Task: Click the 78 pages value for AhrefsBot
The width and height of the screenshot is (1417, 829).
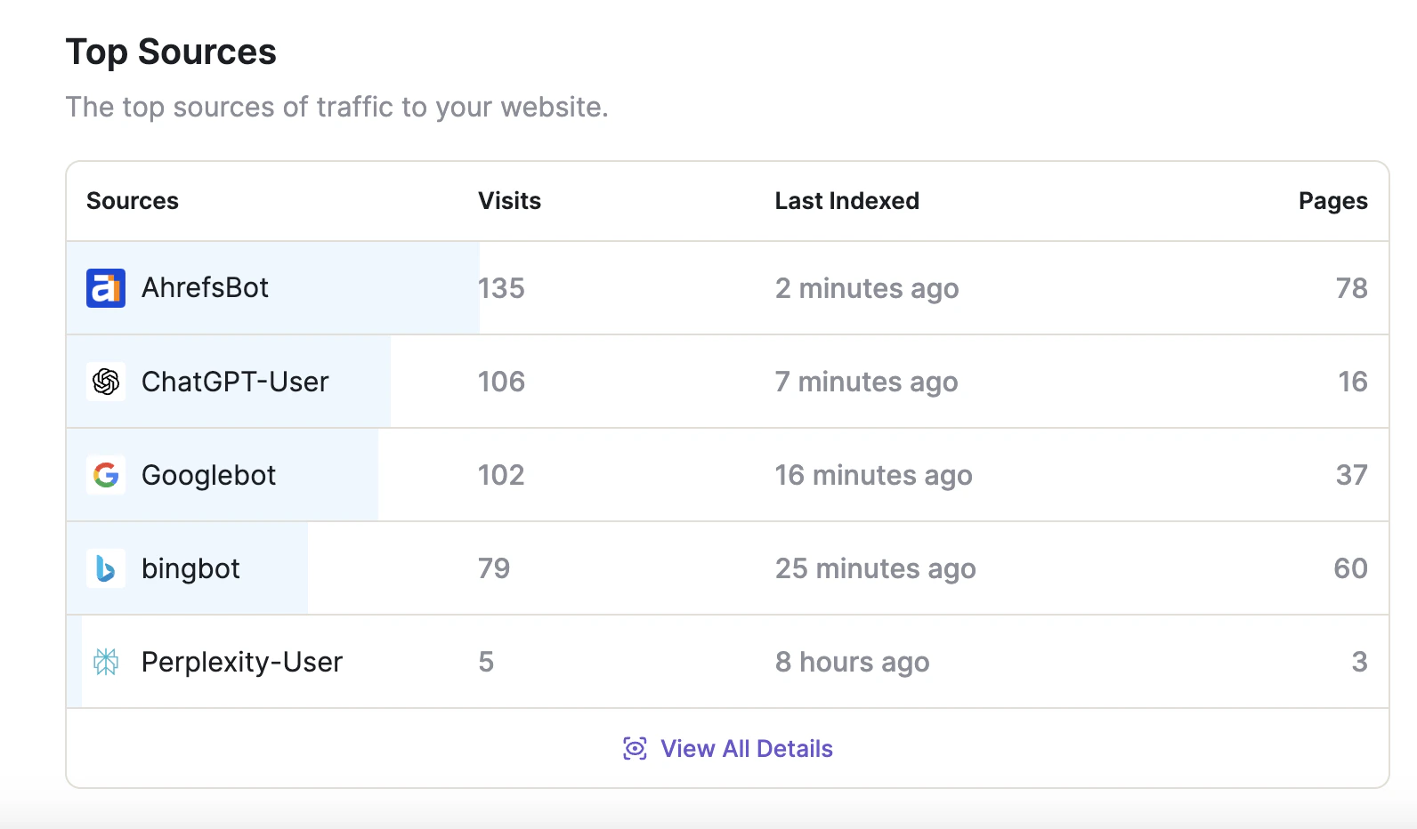Action: click(x=1351, y=288)
